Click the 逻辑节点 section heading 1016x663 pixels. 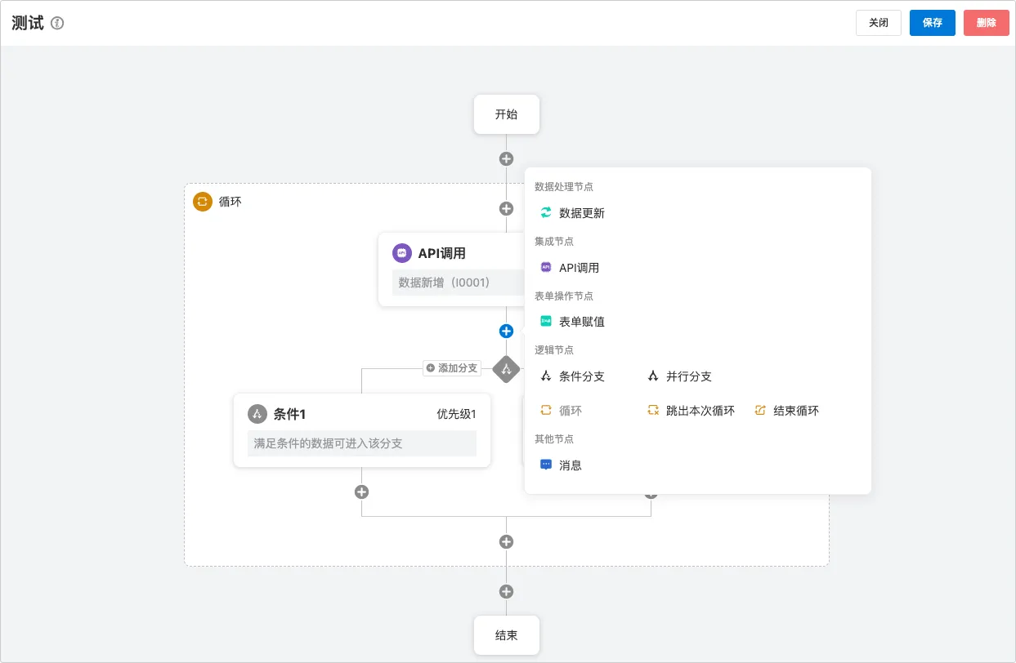click(554, 349)
